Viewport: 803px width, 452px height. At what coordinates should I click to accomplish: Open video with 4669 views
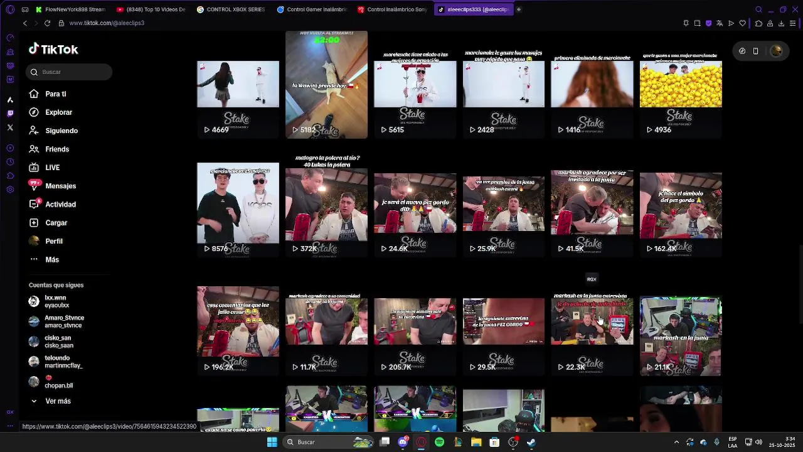pos(238,85)
